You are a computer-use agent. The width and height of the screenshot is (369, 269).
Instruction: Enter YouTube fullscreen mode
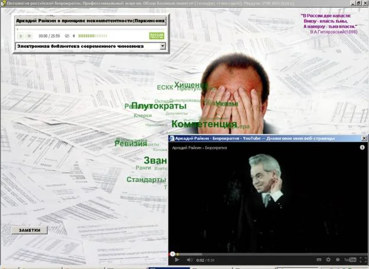click(x=362, y=260)
